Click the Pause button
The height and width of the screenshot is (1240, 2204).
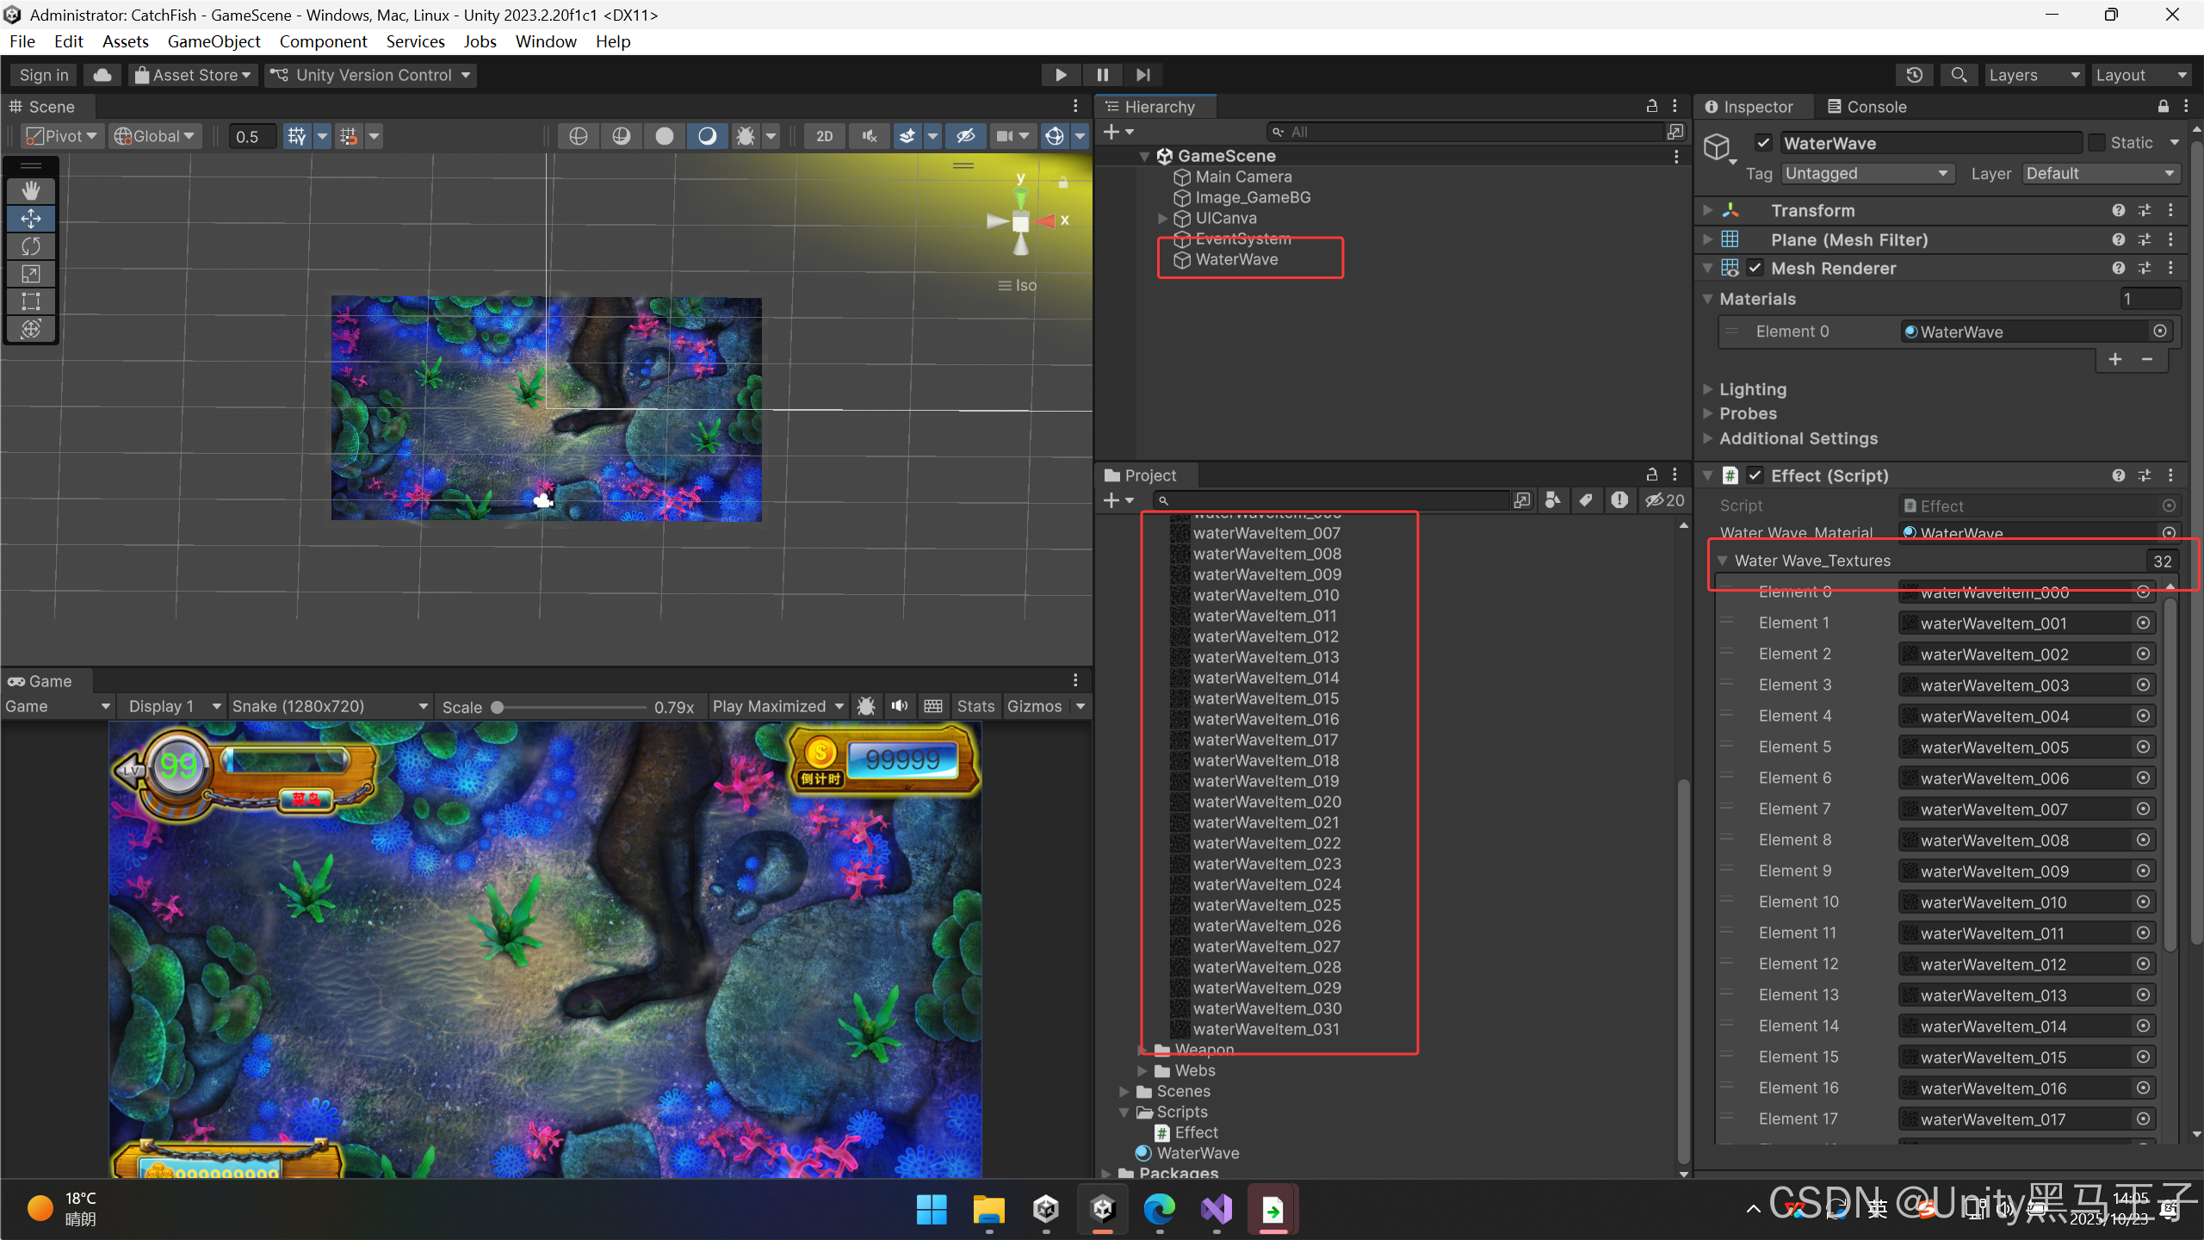(x=1102, y=75)
